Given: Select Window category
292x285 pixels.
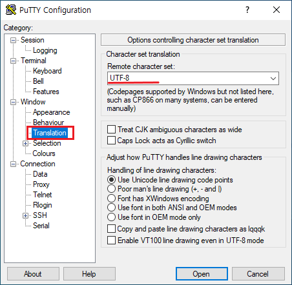Looking at the screenshot, I should (x=33, y=102).
